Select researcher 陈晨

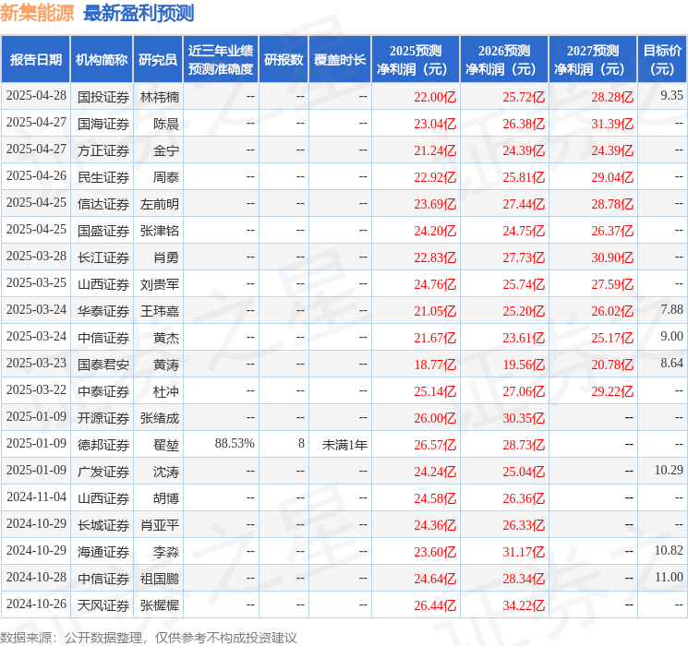coord(166,124)
